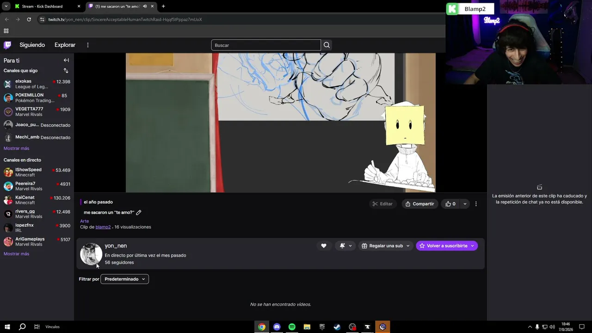
Task: Like the clip with thumbs up
Action: 450,204
